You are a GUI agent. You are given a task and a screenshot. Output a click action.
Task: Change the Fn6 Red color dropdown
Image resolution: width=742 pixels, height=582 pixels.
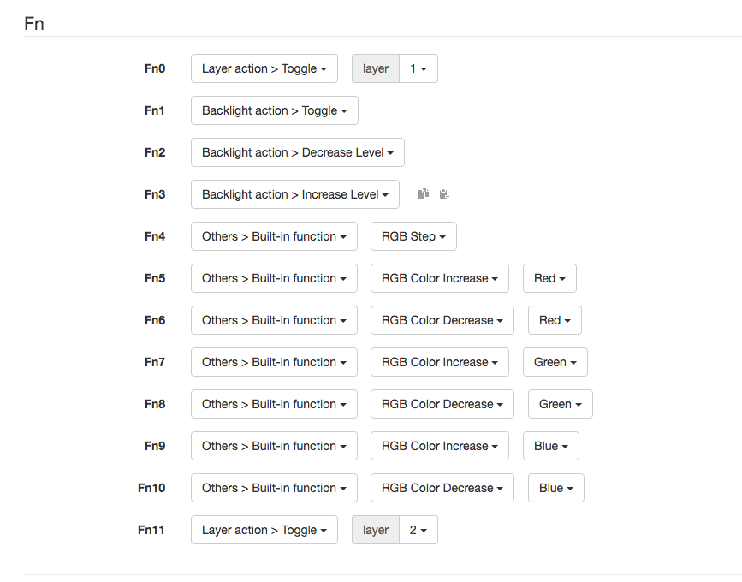coord(555,320)
